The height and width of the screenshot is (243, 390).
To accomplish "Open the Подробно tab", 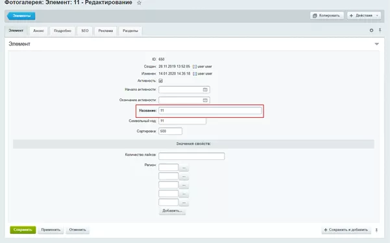I will (62, 31).
